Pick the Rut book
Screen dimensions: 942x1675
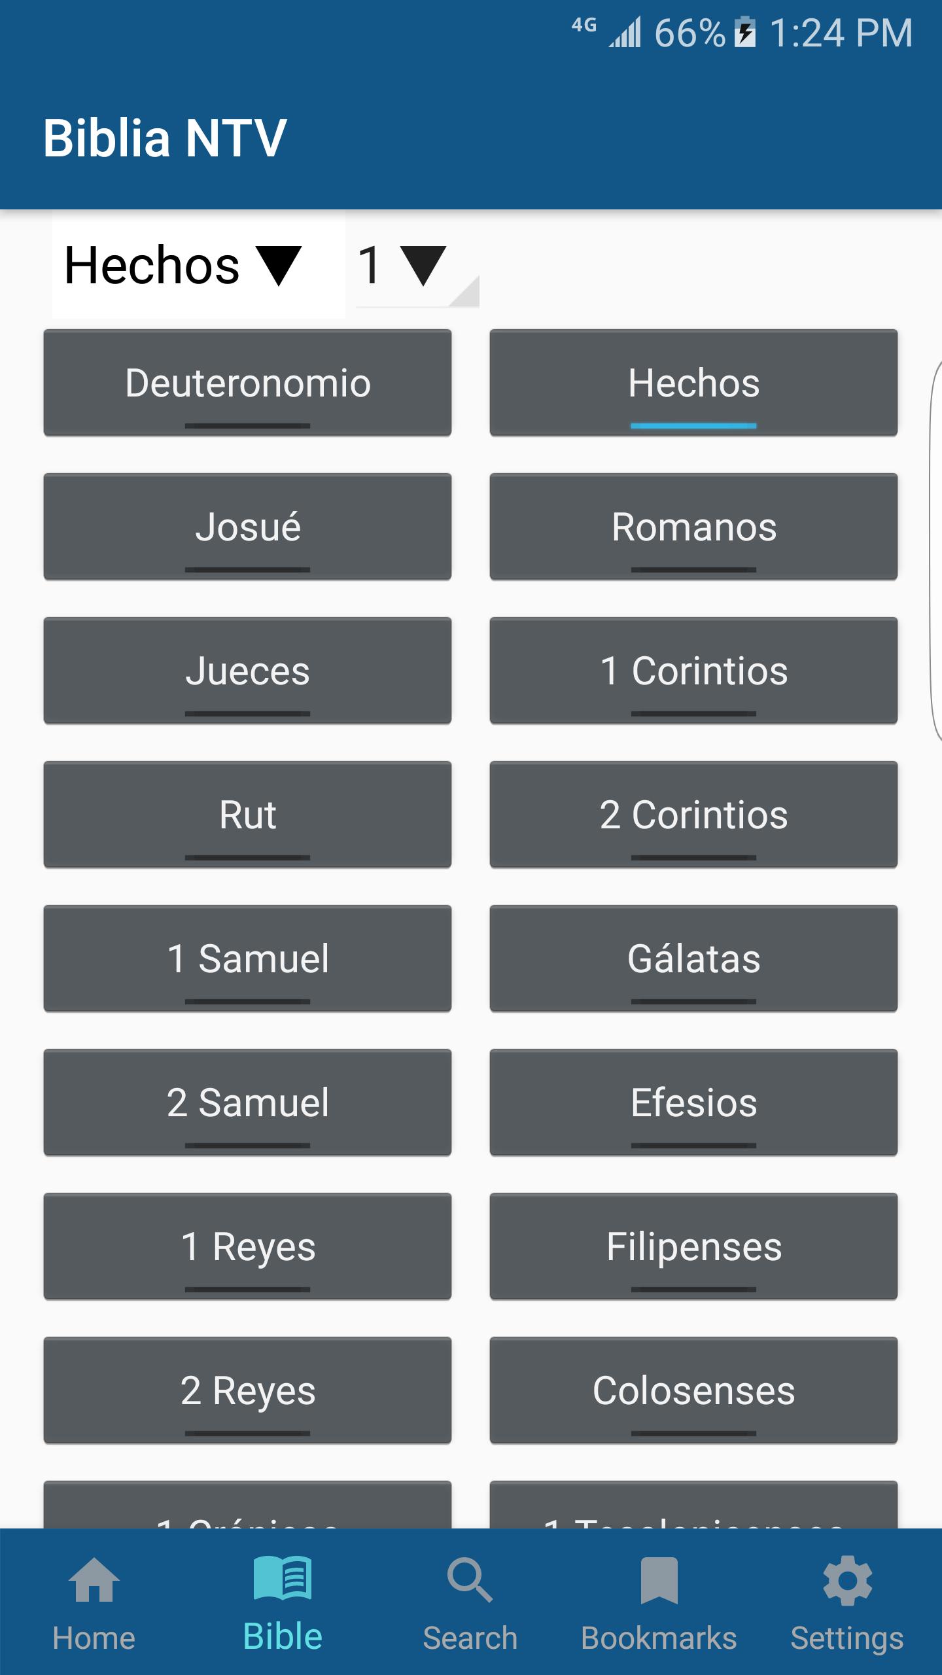247,815
